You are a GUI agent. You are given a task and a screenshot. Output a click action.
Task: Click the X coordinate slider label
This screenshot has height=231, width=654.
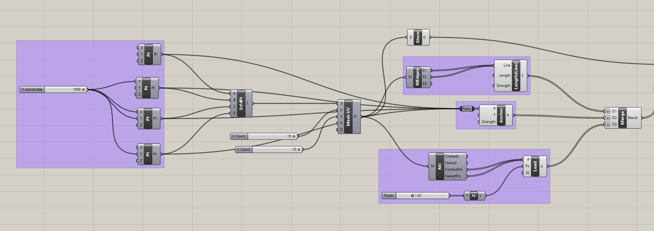pos(32,90)
